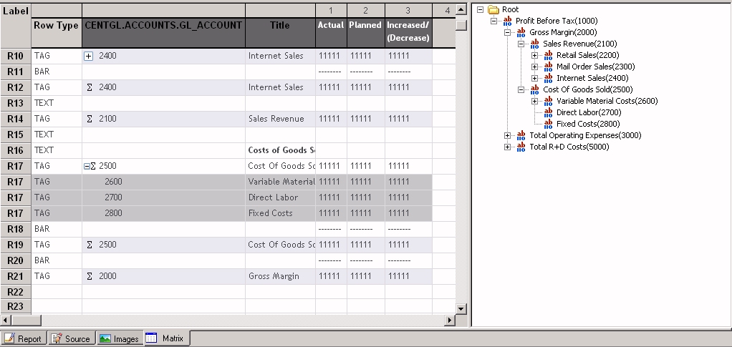Screen dimensions: 732x347
Task: Collapse Cost Of Goods Sold(2500) tree node
Action: (521, 89)
